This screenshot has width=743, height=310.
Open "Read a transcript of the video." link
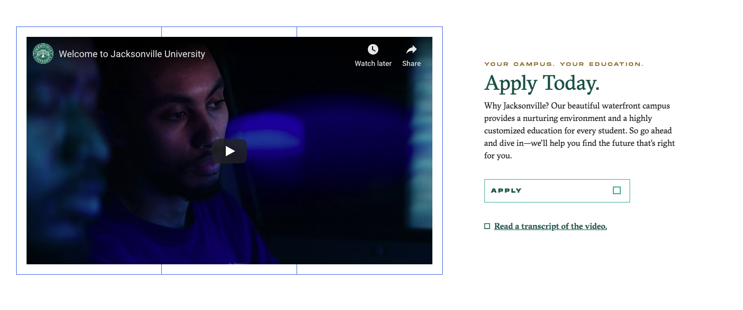pos(550,226)
